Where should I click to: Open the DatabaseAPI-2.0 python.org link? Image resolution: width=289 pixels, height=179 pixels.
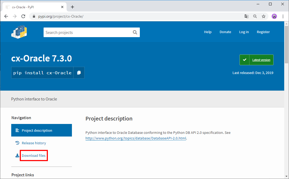[136, 138]
